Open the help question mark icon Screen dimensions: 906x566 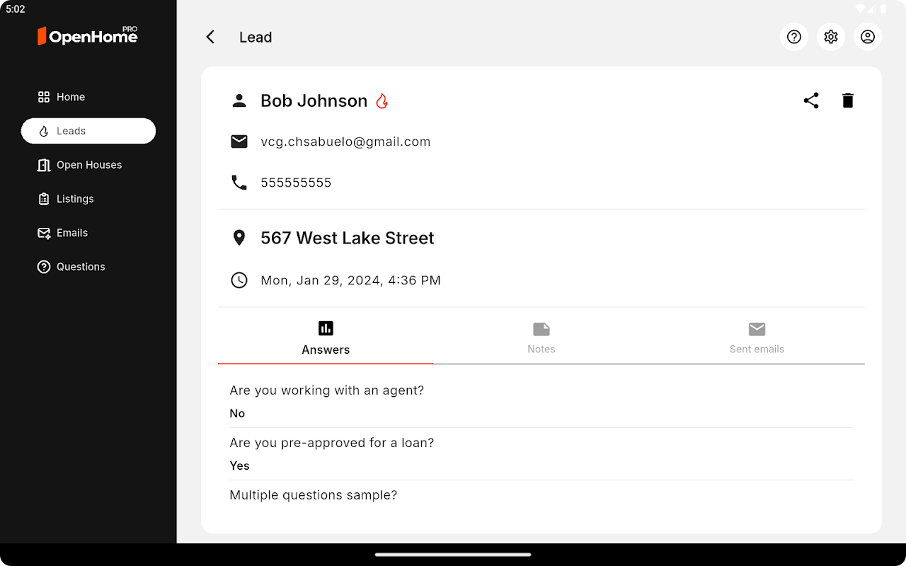(794, 37)
